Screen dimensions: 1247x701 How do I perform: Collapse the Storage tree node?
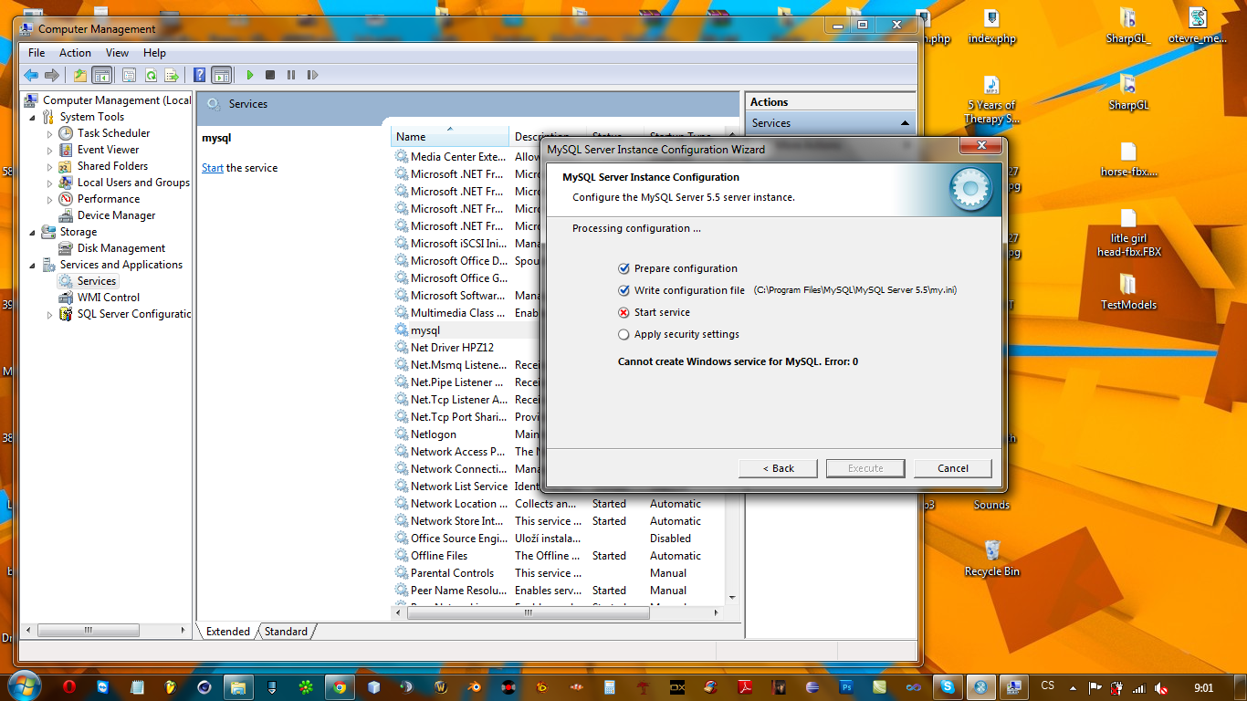[33, 233]
